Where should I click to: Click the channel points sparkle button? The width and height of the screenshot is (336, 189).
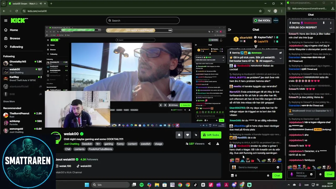196,135
